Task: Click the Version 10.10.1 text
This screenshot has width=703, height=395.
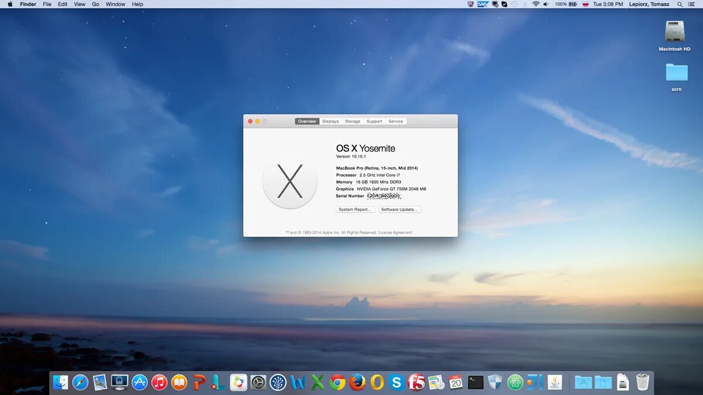Action: coord(351,156)
